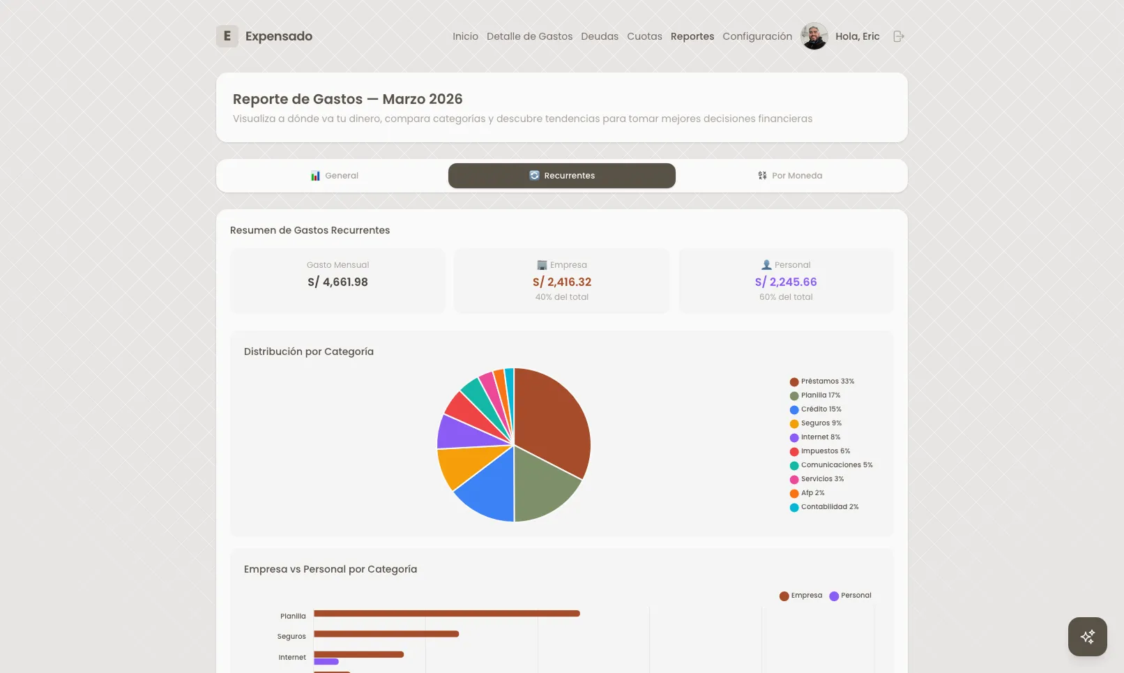Open Detalle de Gastos from the navigation
The image size is (1124, 673).
click(529, 36)
